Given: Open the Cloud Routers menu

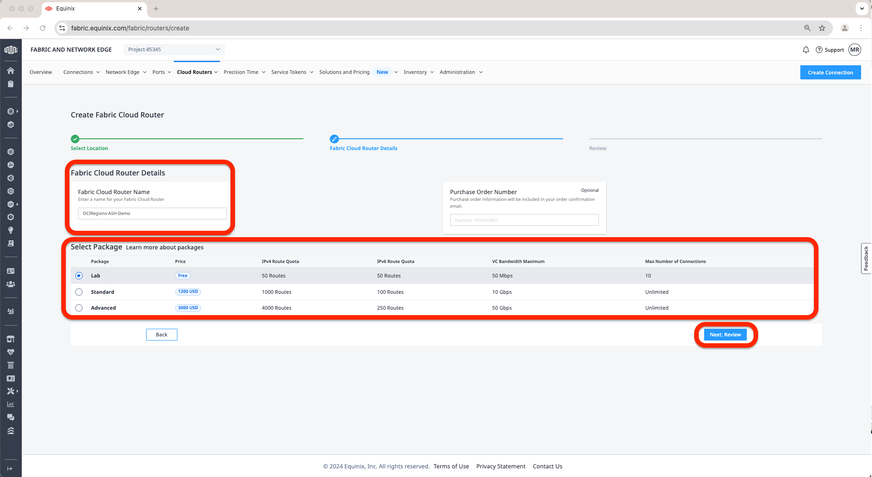Looking at the screenshot, I should (197, 72).
